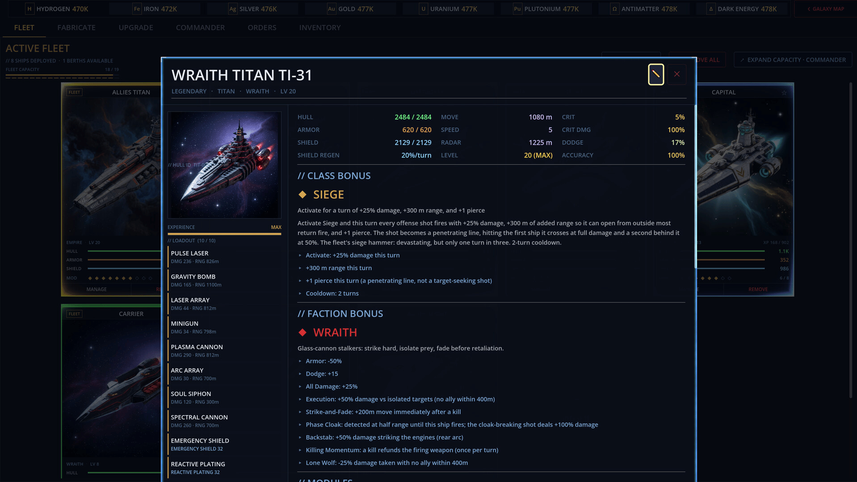Screen dimensions: 857x482
Task: Click the dialog's vertical scrollbar
Action: (x=695, y=187)
